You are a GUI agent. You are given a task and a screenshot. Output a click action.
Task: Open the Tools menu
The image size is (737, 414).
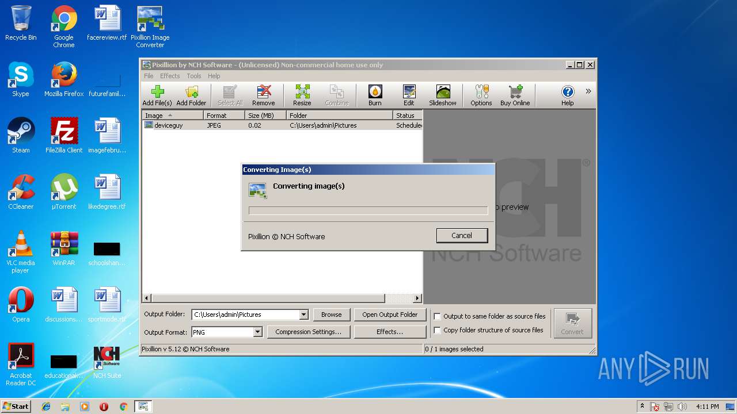(x=194, y=76)
